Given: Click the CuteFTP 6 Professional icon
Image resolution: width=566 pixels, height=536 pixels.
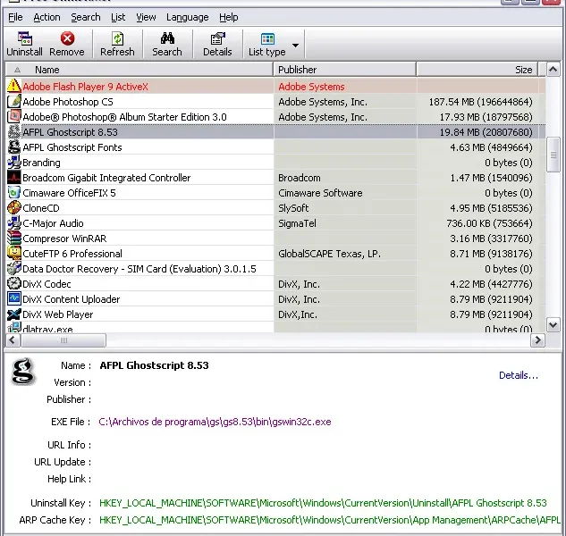Looking at the screenshot, I should click(x=14, y=253).
